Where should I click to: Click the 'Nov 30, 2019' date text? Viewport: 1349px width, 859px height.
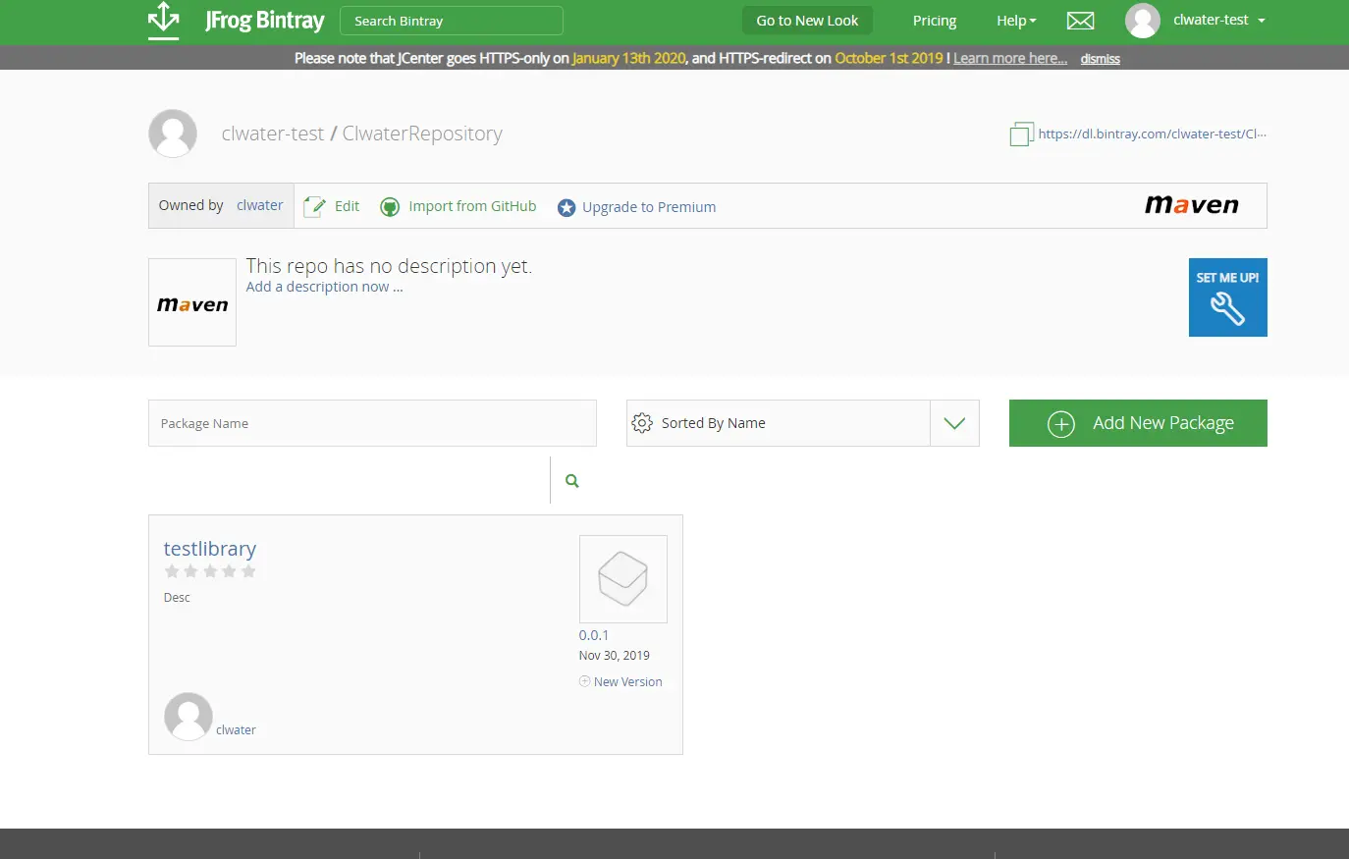pyautogui.click(x=615, y=656)
